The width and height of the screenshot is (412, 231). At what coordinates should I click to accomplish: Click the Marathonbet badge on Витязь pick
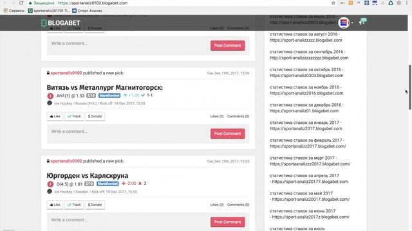coord(109,96)
